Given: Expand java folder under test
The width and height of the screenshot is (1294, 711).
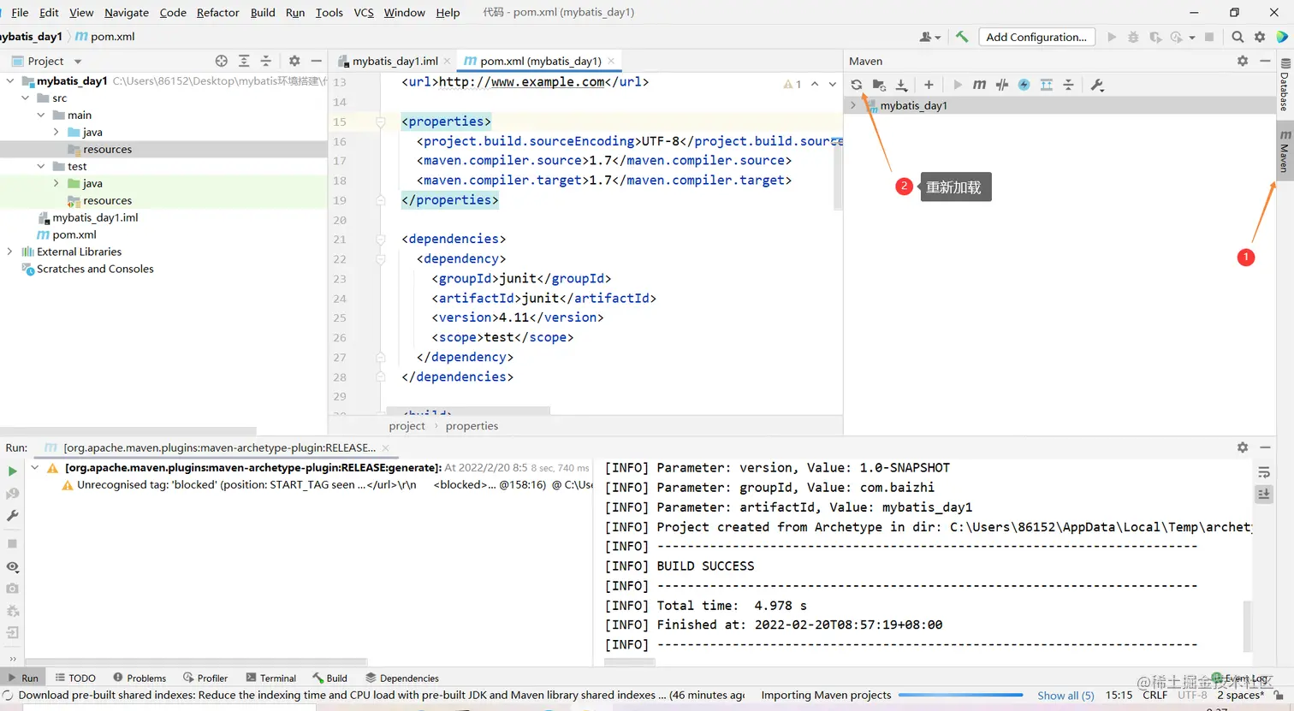Looking at the screenshot, I should click(56, 183).
